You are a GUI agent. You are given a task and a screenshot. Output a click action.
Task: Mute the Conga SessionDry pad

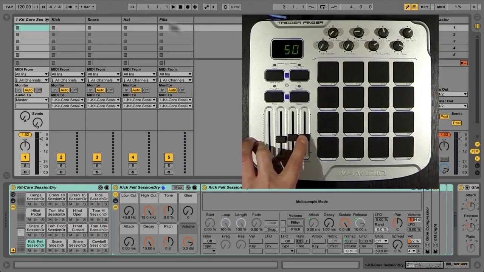tap(29, 204)
